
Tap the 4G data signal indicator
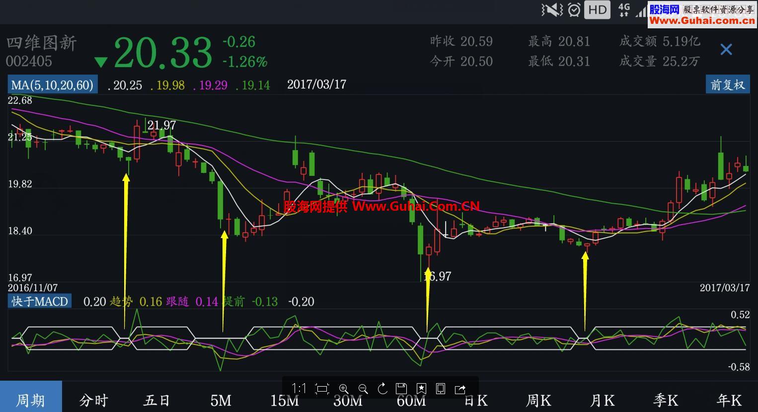(x=624, y=9)
